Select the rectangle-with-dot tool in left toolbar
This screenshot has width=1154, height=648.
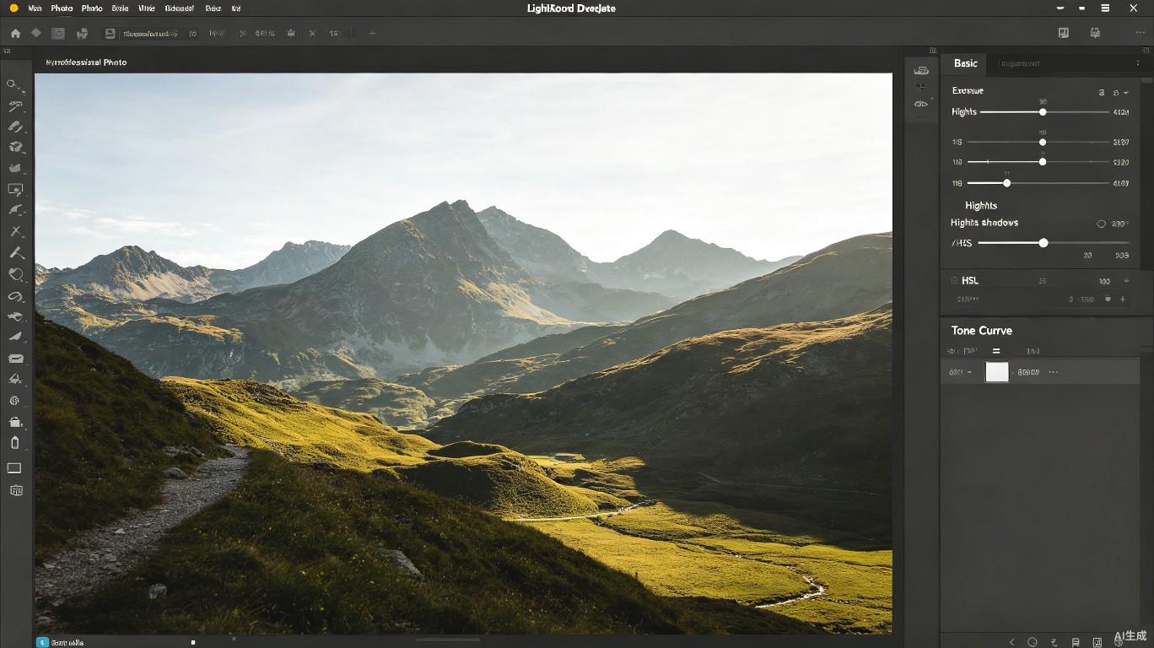[15, 190]
